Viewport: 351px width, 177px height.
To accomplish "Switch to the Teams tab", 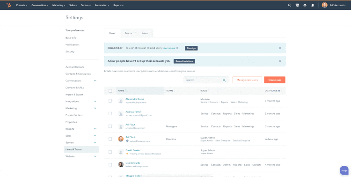I will coord(128,33).
